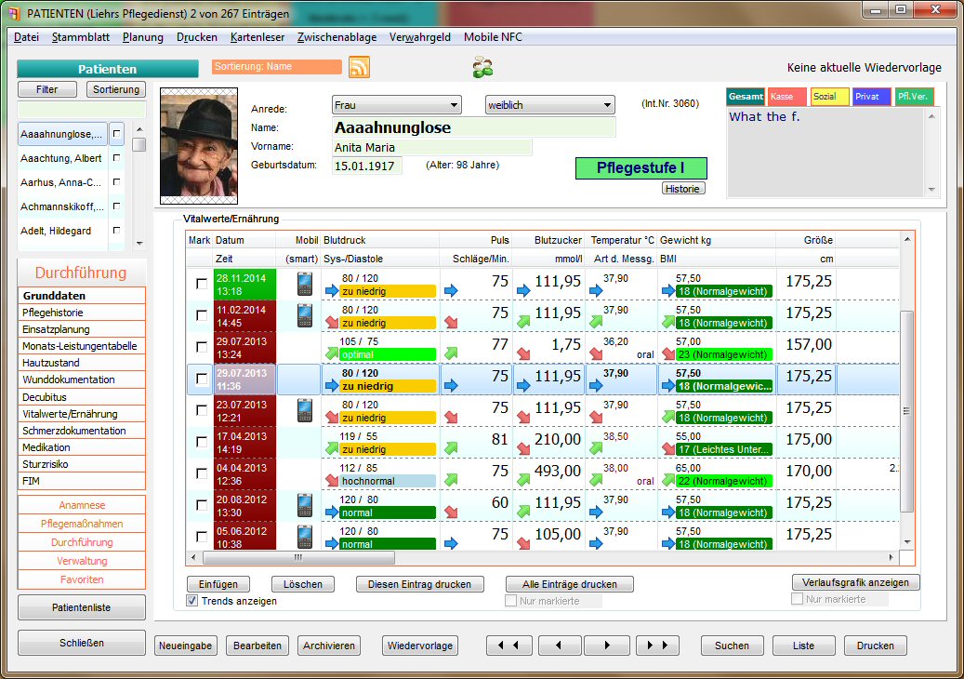
Task: Open the gender dropdown showing 'weiblich'
Action: tap(609, 104)
